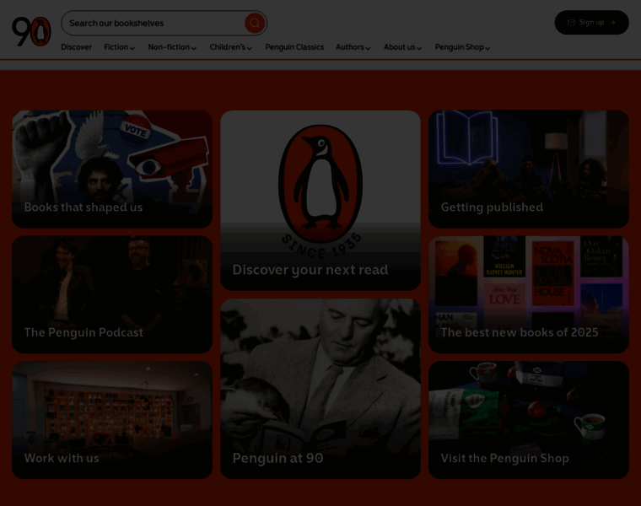Open The best new books of 2025 card

[529, 294]
